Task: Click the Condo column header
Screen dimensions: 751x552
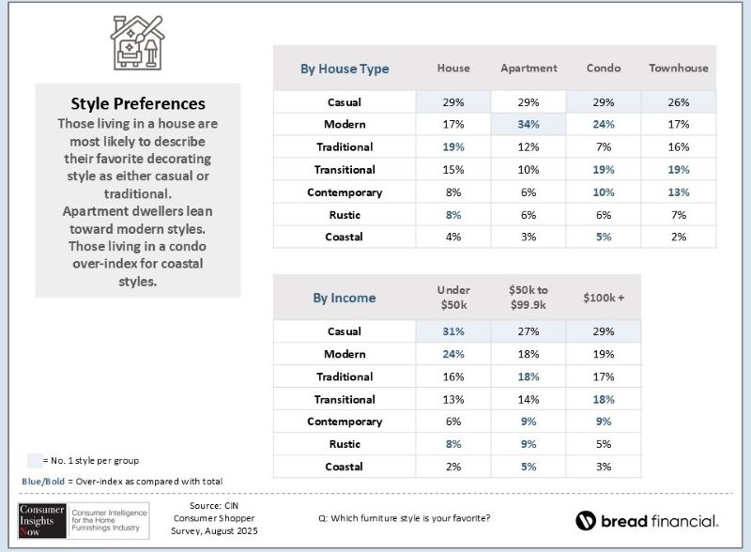Action: coord(604,69)
